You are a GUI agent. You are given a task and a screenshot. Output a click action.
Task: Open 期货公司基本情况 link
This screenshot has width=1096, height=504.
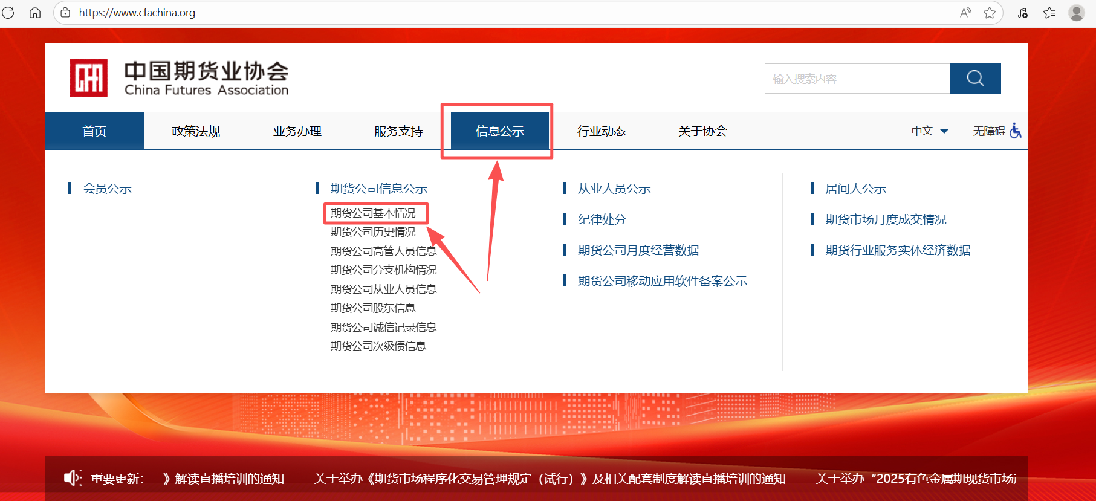tap(373, 213)
